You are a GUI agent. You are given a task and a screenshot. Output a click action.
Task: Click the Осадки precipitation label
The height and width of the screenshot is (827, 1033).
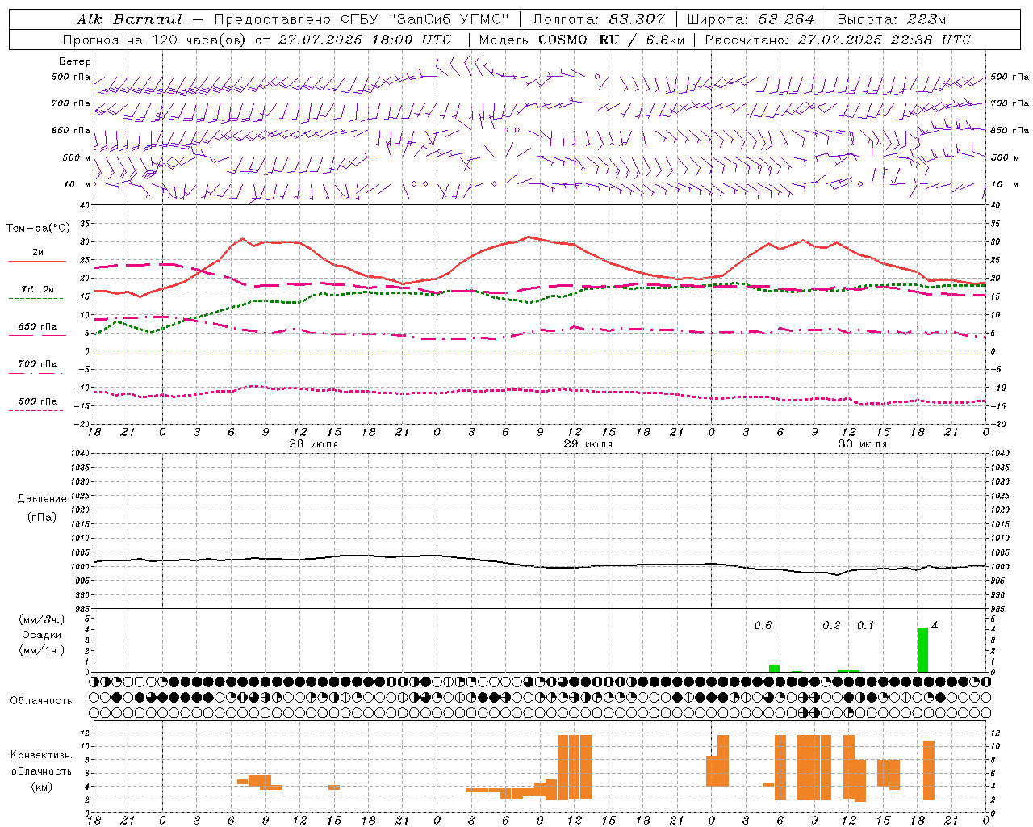[x=42, y=635]
